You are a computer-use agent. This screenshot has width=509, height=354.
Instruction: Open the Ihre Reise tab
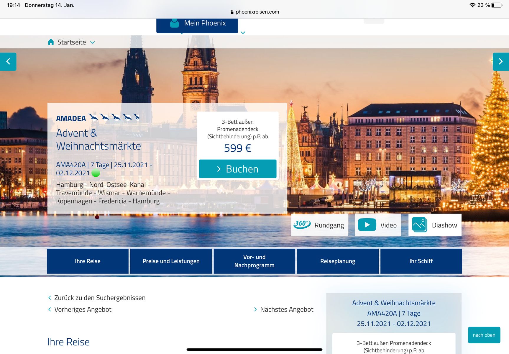[x=88, y=261]
